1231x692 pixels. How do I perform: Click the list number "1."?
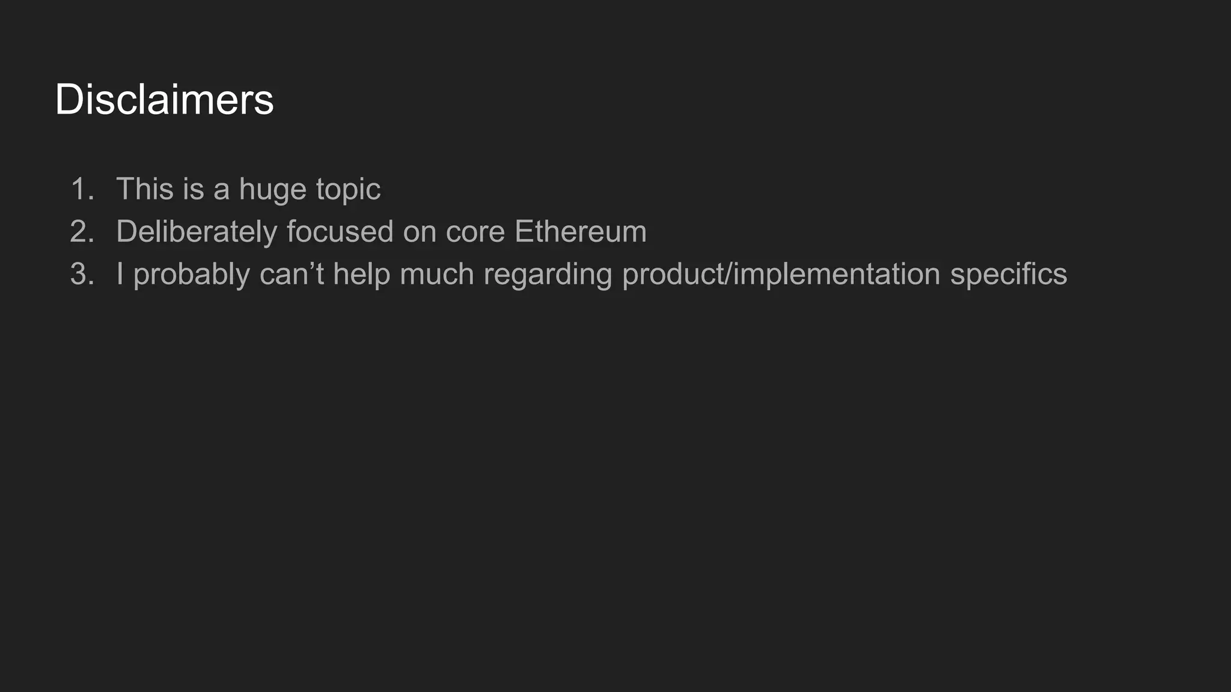click(82, 189)
